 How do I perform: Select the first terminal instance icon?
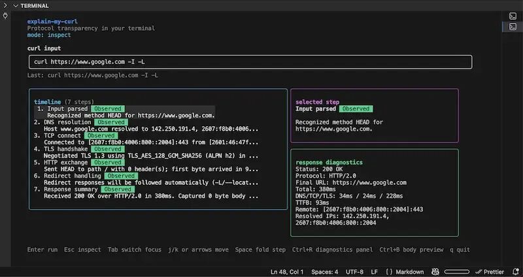(x=513, y=16)
